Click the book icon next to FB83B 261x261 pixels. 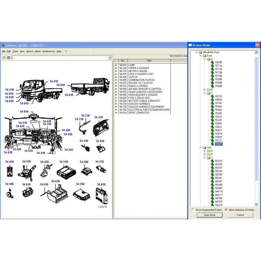(x=212, y=62)
